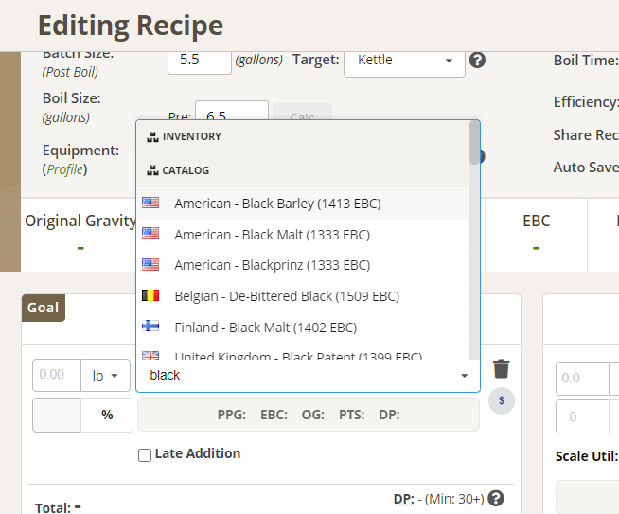Enable the Late Addition checkbox
Viewport: 619px width, 514px height.
(145, 455)
